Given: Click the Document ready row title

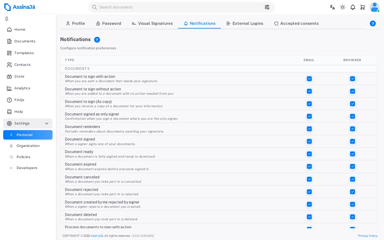Looking at the screenshot, I should pos(79,152).
